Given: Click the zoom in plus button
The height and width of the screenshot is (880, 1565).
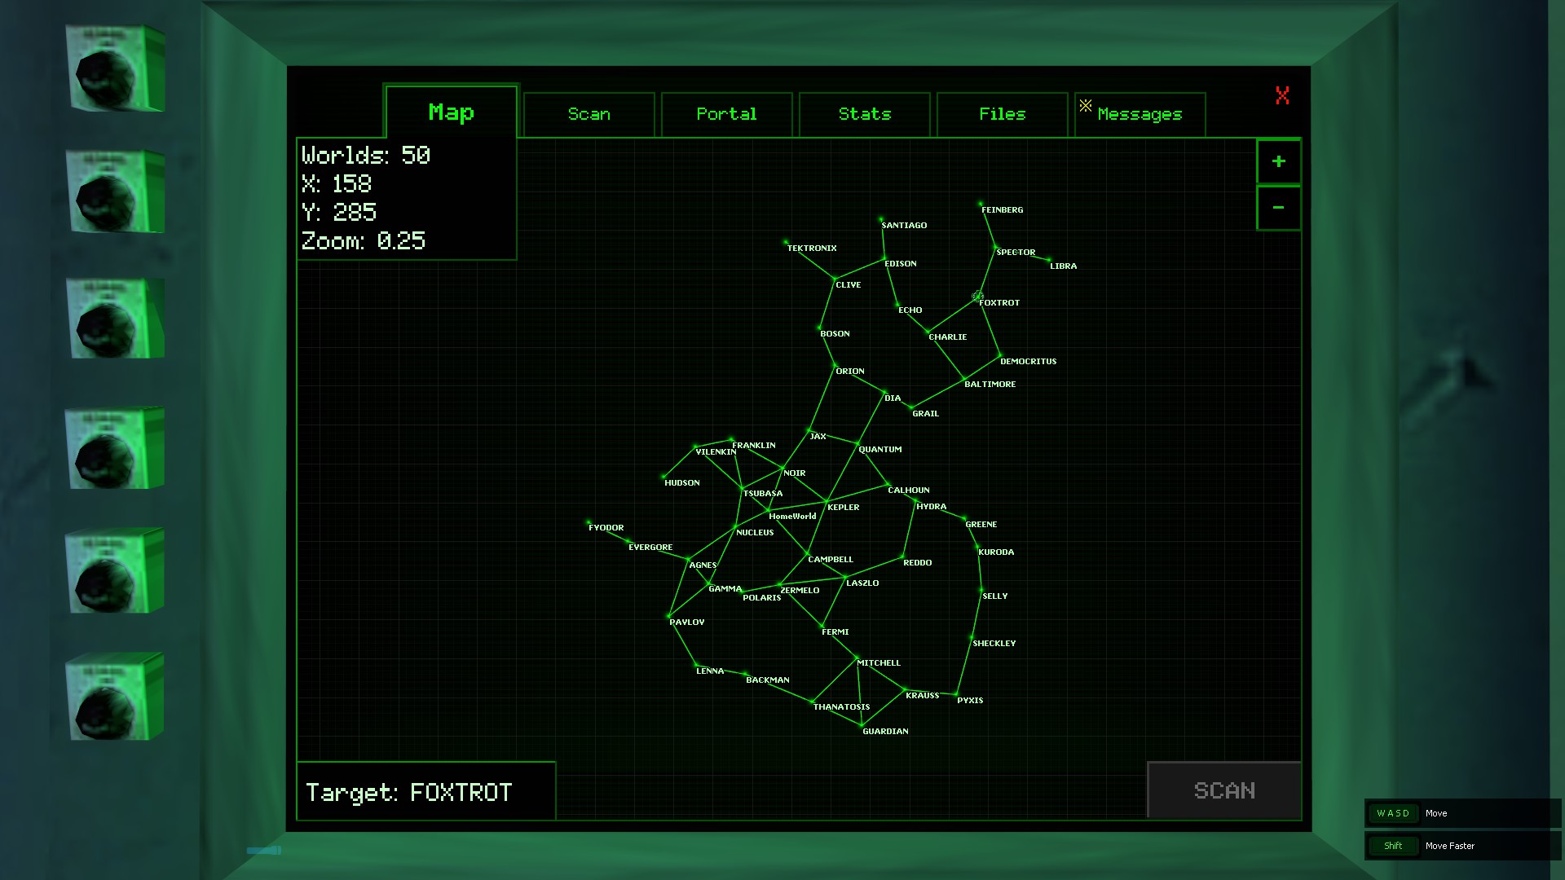Looking at the screenshot, I should pos(1278,161).
